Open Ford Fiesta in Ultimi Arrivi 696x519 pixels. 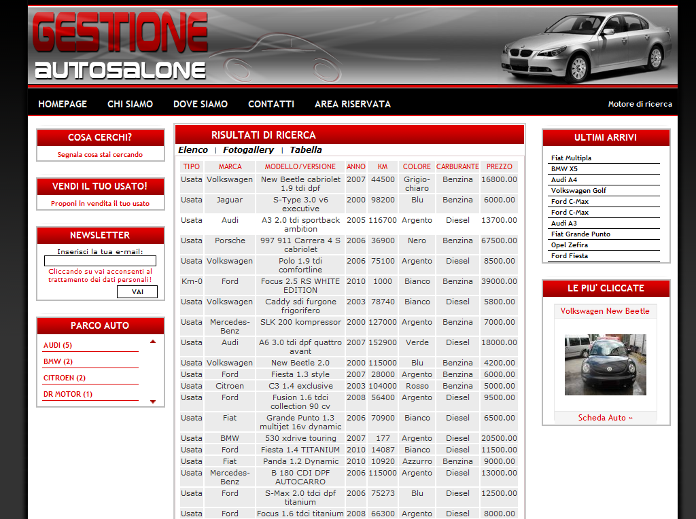569,256
